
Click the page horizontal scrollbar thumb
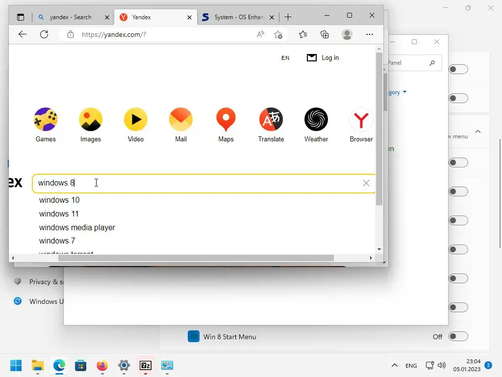click(196, 258)
